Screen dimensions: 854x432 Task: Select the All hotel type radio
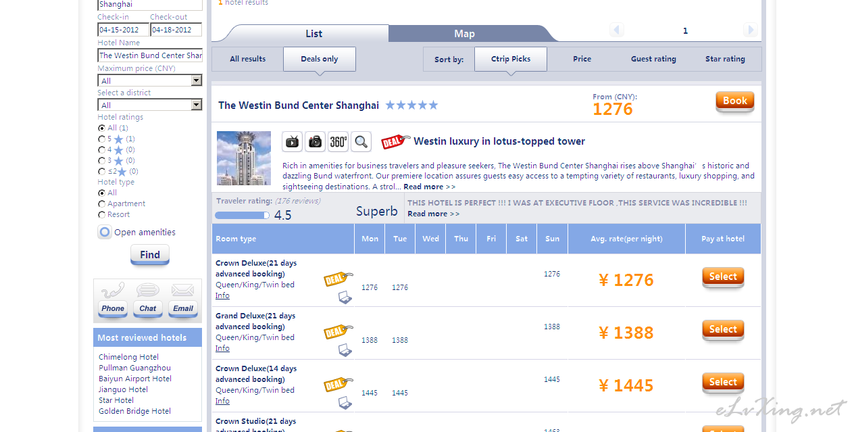click(x=102, y=193)
